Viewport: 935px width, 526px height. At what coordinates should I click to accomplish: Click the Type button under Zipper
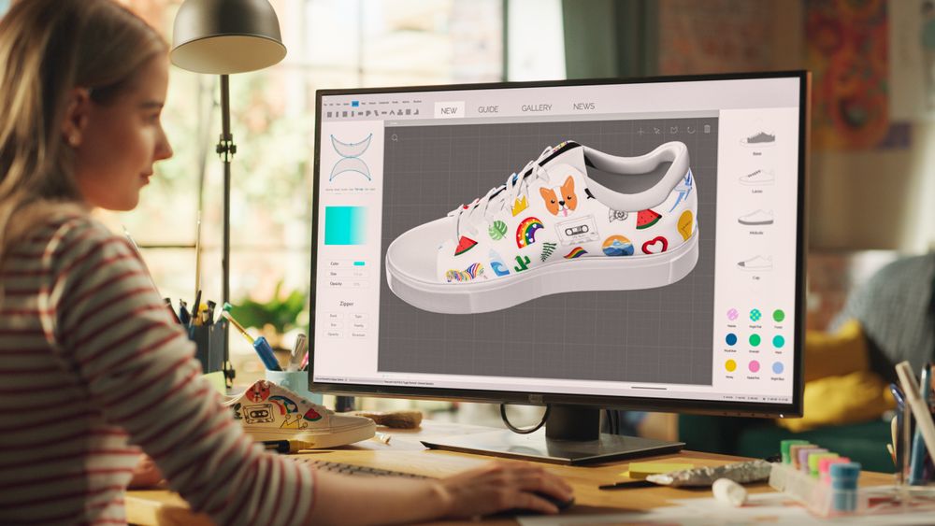pos(358,317)
